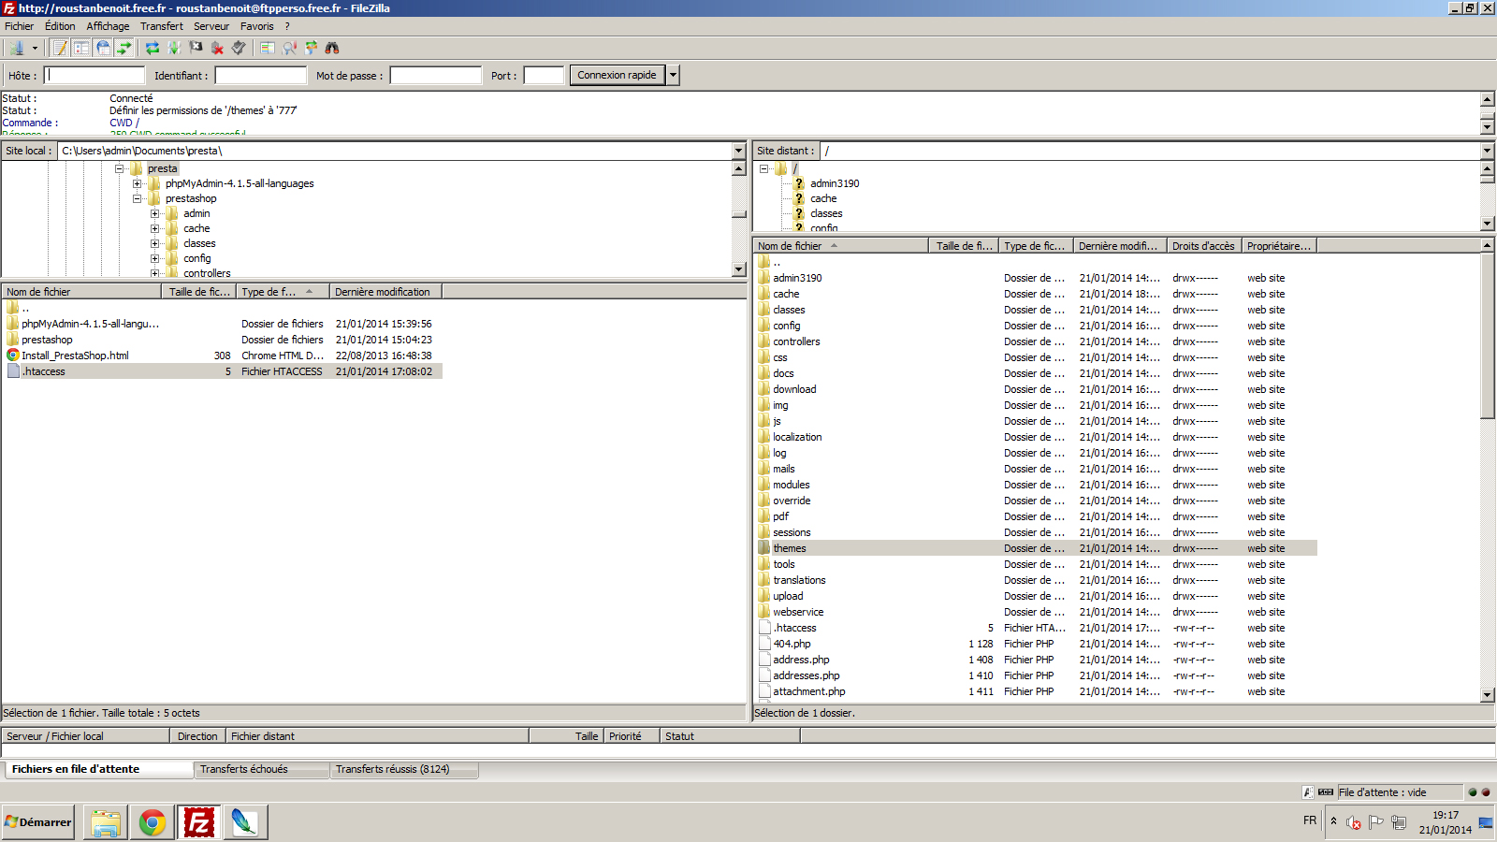Expand the phpMyAdmin-4.1.5-all-languages tree node
Screen dimensions: 1497x842
tap(138, 183)
